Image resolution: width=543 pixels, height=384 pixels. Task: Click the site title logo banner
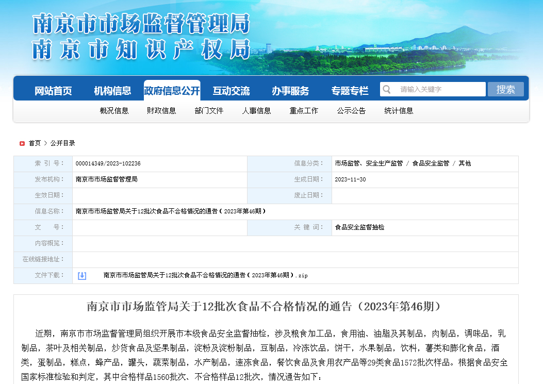pyautogui.click(x=141, y=37)
